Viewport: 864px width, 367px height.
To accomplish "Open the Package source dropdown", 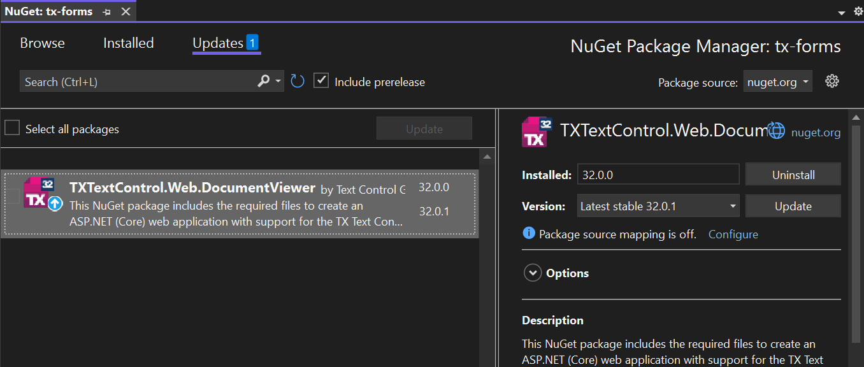I will coord(777,82).
